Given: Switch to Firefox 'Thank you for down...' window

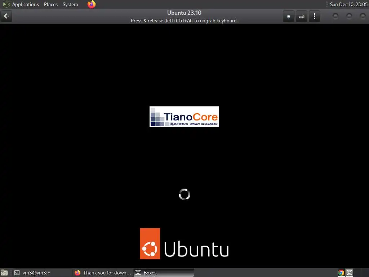Looking at the screenshot, I should pos(103,273).
